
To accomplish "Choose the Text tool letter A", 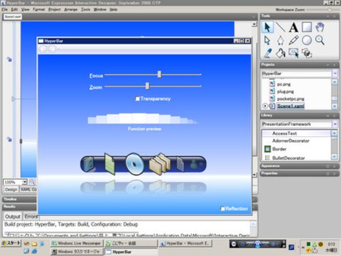I will click(293, 27).
